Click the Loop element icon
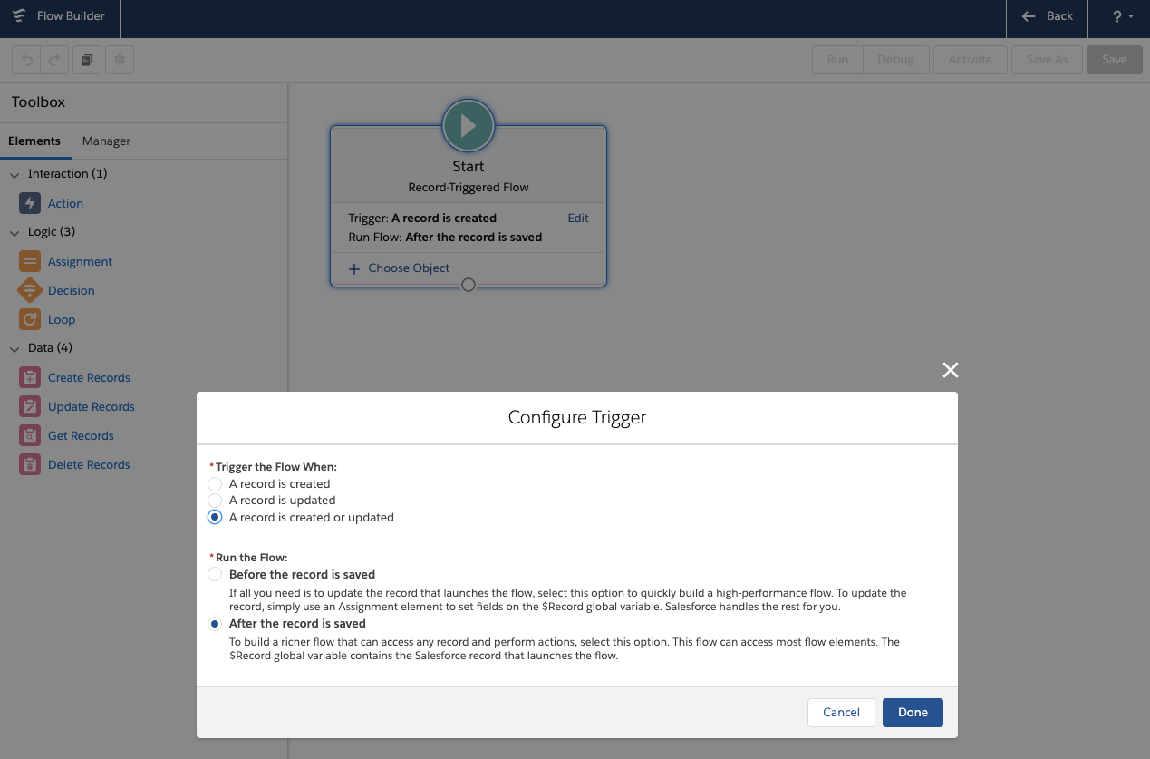The height and width of the screenshot is (759, 1150). [30, 319]
